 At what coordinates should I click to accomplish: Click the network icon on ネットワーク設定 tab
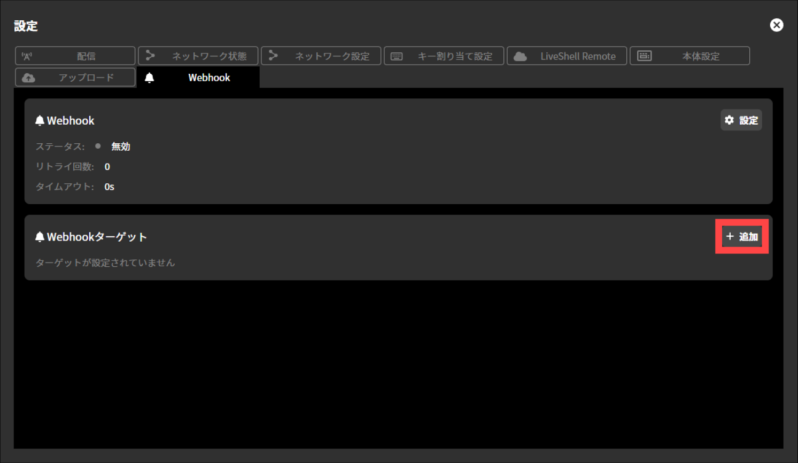coord(274,56)
